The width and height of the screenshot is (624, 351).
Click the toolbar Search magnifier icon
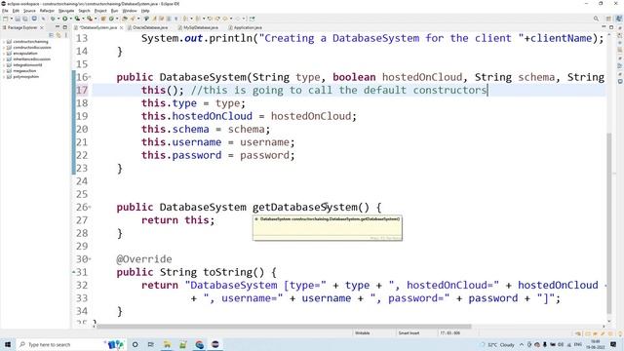[596, 19]
